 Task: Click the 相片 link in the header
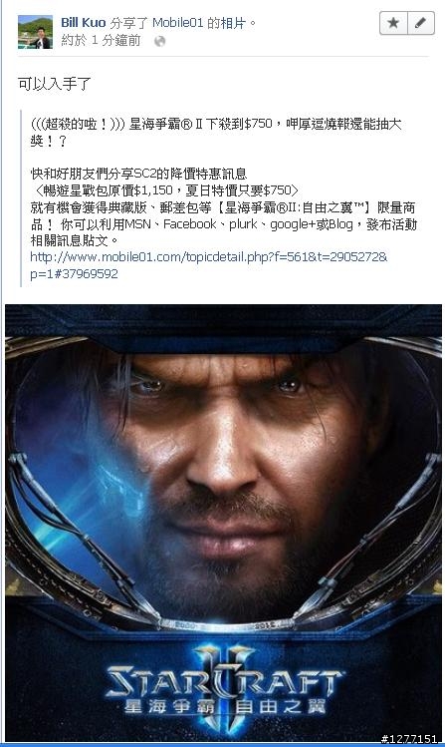click(233, 22)
